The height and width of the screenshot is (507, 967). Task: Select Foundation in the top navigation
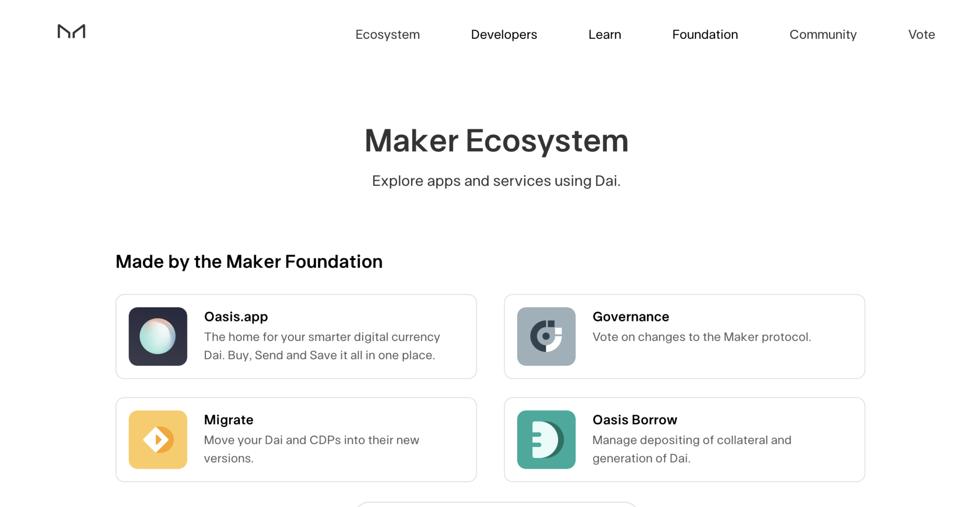705,34
